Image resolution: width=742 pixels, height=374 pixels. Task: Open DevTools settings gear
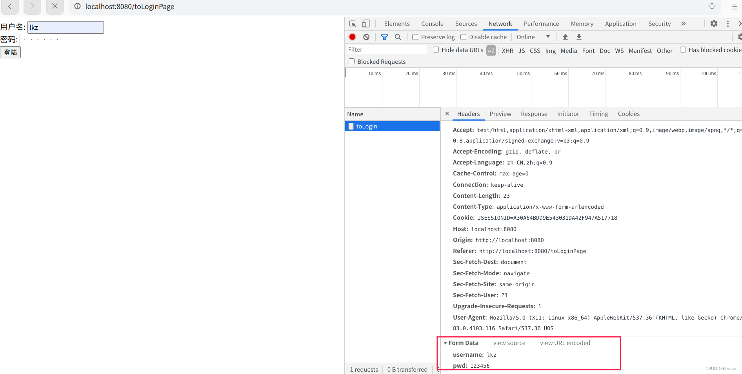point(714,23)
